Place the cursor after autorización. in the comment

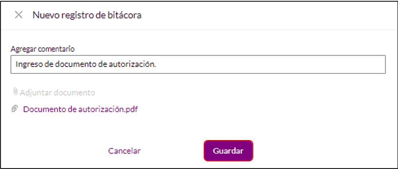[x=157, y=64]
